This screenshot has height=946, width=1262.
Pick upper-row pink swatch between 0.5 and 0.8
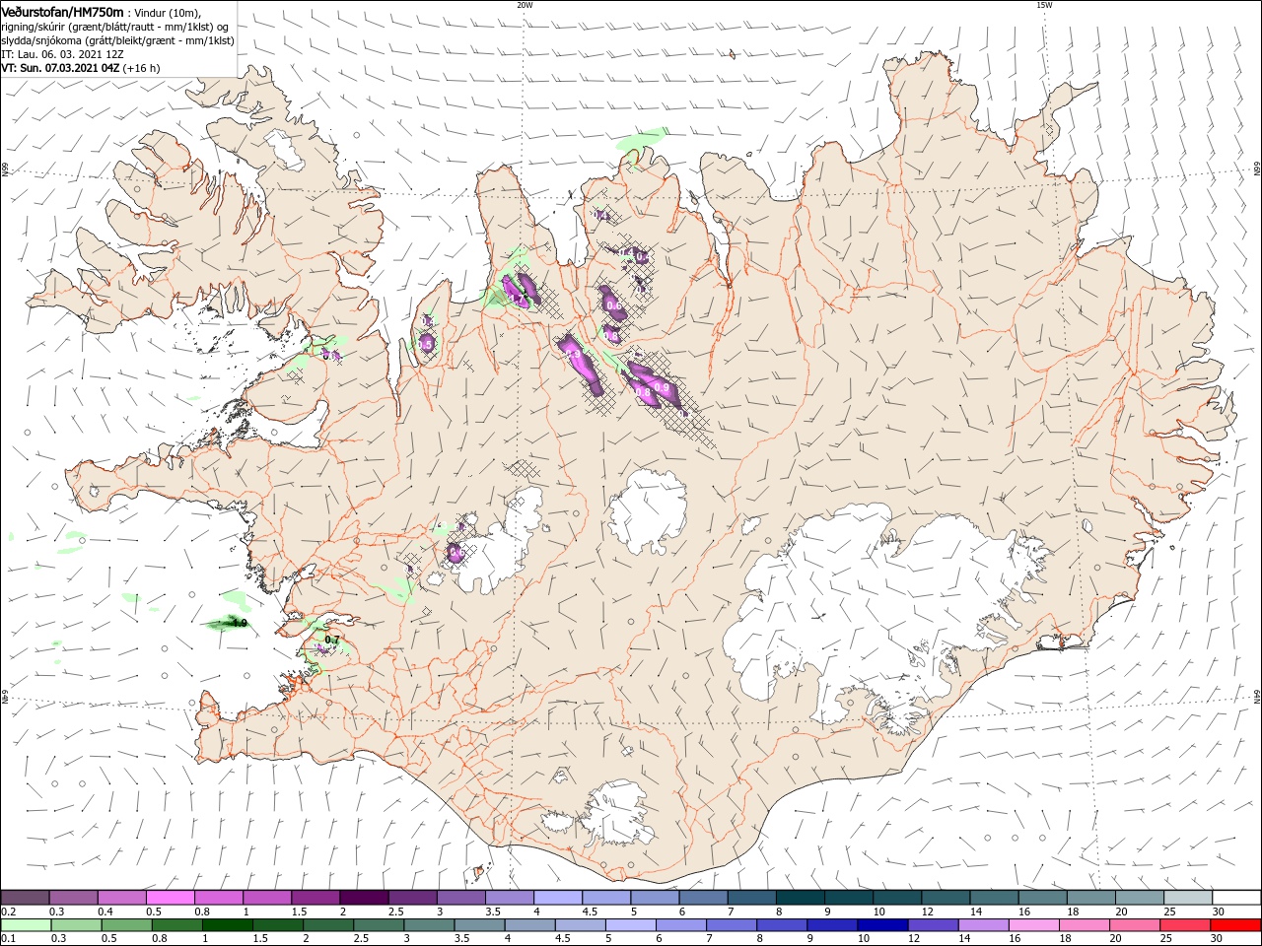pos(171,897)
